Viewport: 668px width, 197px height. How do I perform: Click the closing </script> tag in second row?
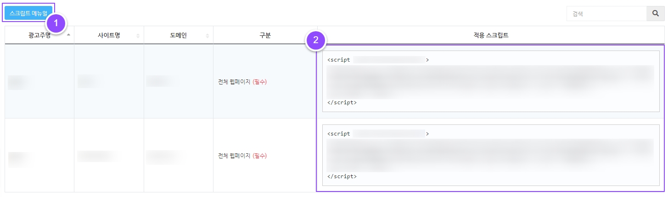342,176
